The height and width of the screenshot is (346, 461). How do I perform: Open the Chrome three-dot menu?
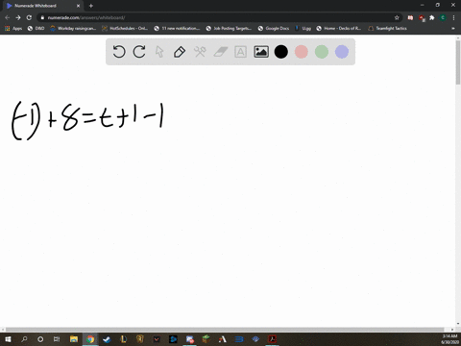tap(453, 17)
